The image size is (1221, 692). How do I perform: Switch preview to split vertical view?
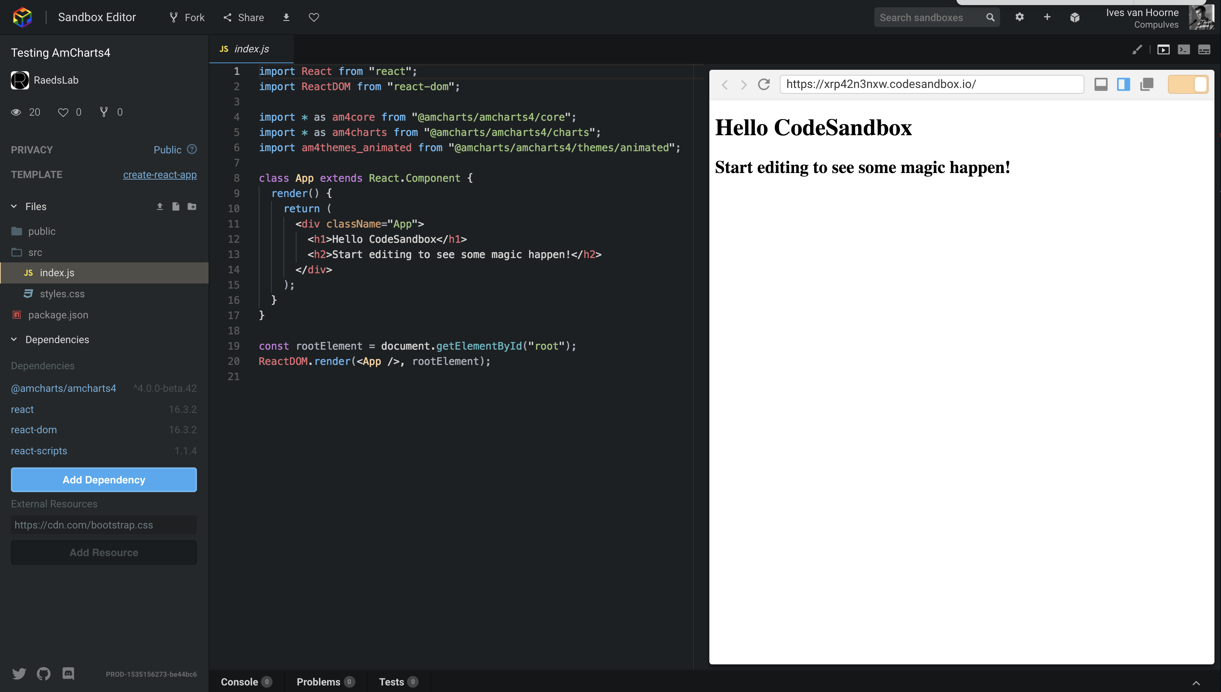pyautogui.click(x=1124, y=85)
